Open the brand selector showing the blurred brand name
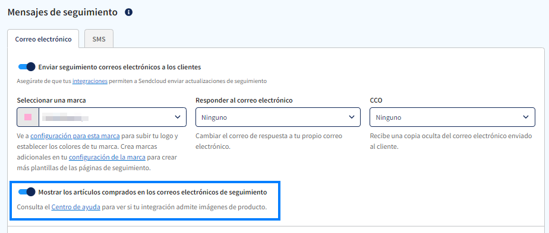Screen dimensions: 549x233 tap(102, 117)
